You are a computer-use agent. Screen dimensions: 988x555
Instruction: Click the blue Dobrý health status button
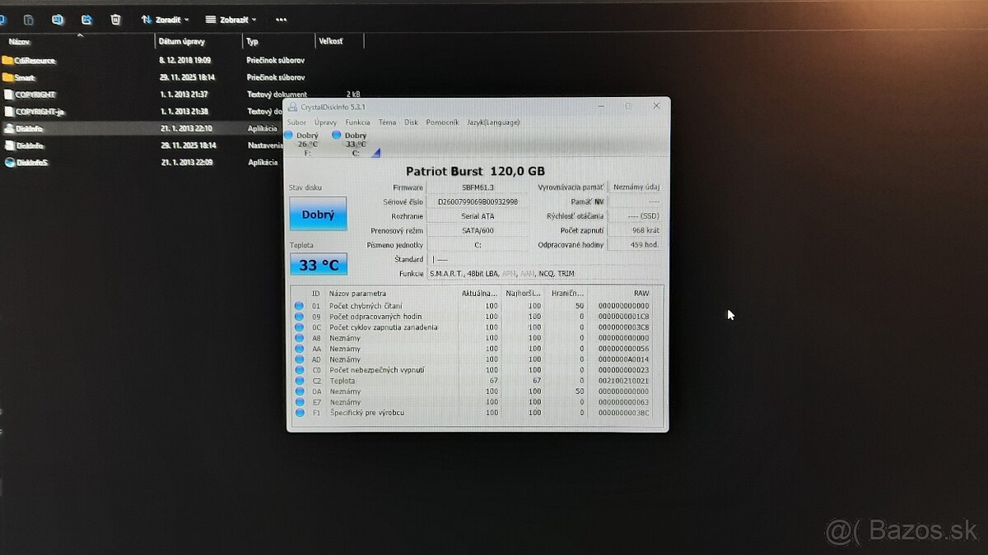click(318, 215)
